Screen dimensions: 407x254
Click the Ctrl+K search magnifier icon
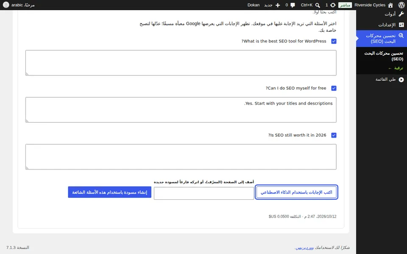click(318, 5)
